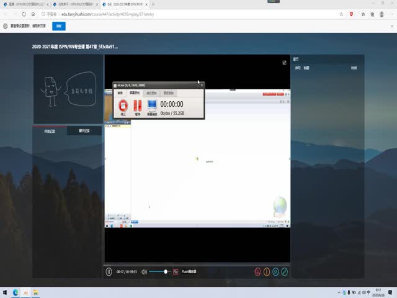
Task: Adjust the volume slider handle
Action: [x=166, y=271]
